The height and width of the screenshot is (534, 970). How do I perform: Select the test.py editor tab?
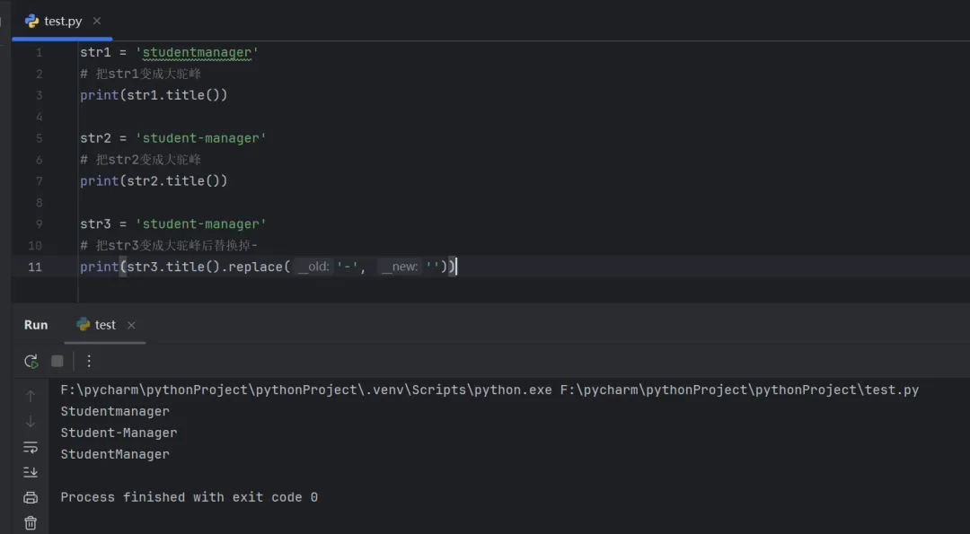pyautogui.click(x=62, y=21)
